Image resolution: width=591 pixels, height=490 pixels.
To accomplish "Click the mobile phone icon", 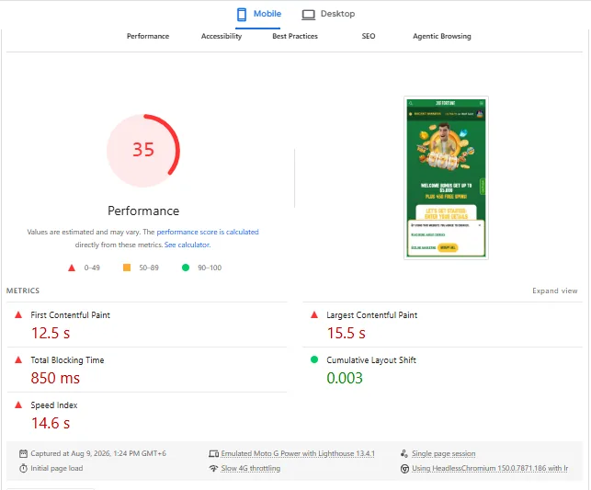I will point(242,15).
